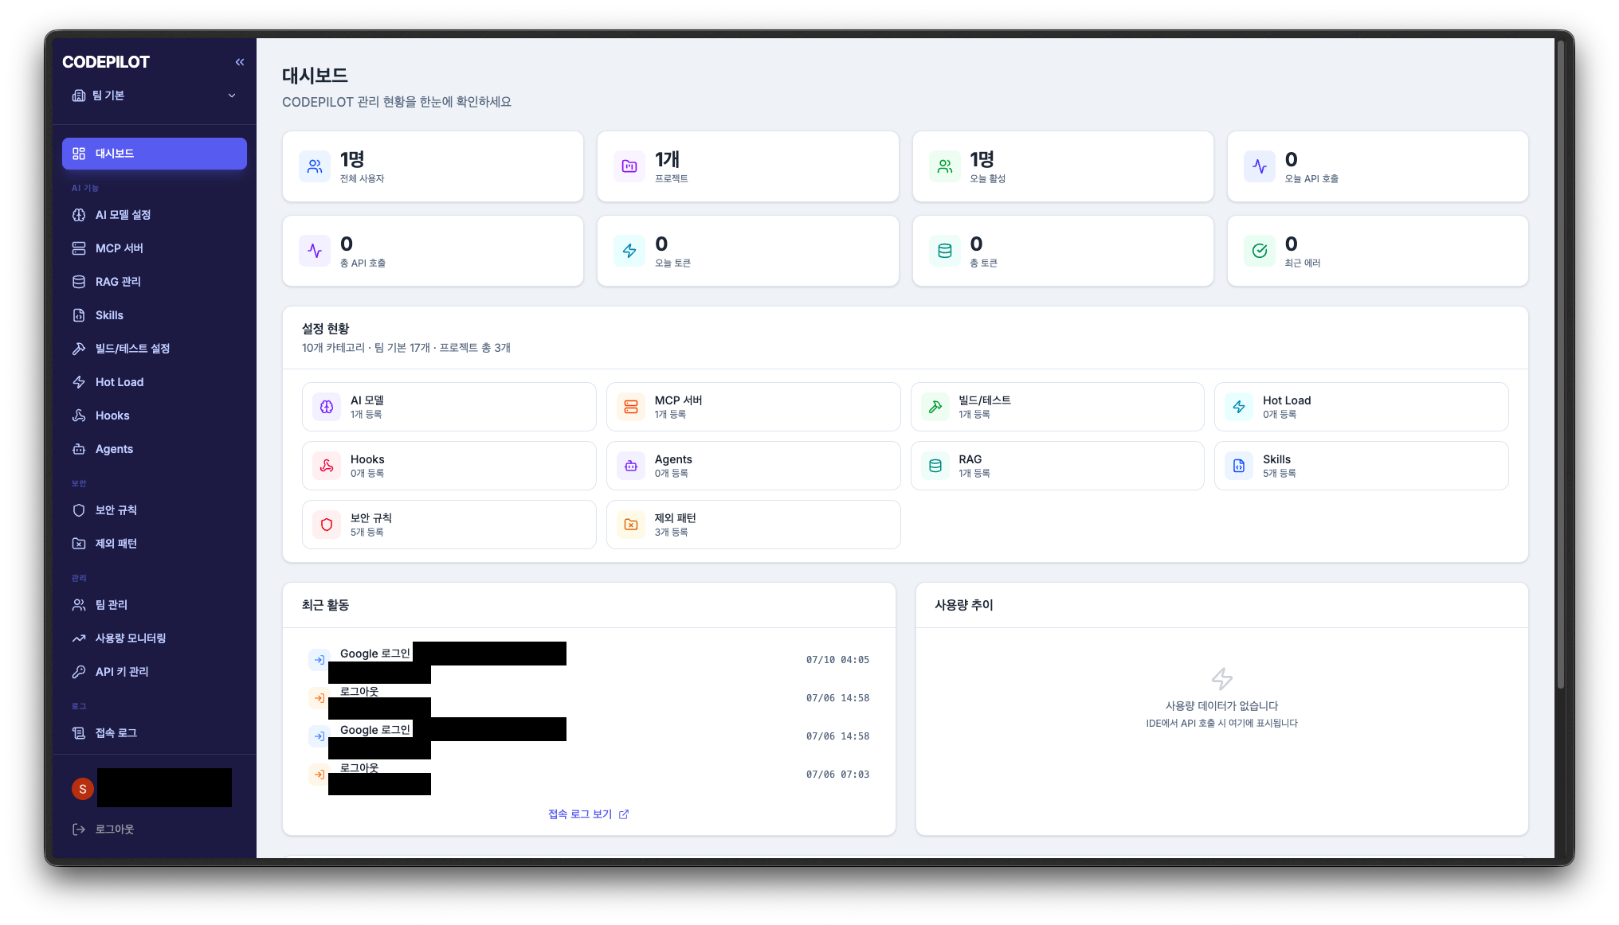Open API 키 관리 key item

click(155, 672)
